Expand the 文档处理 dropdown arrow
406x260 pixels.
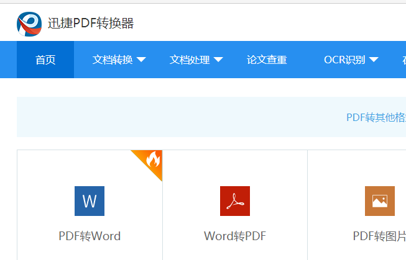[218, 60]
